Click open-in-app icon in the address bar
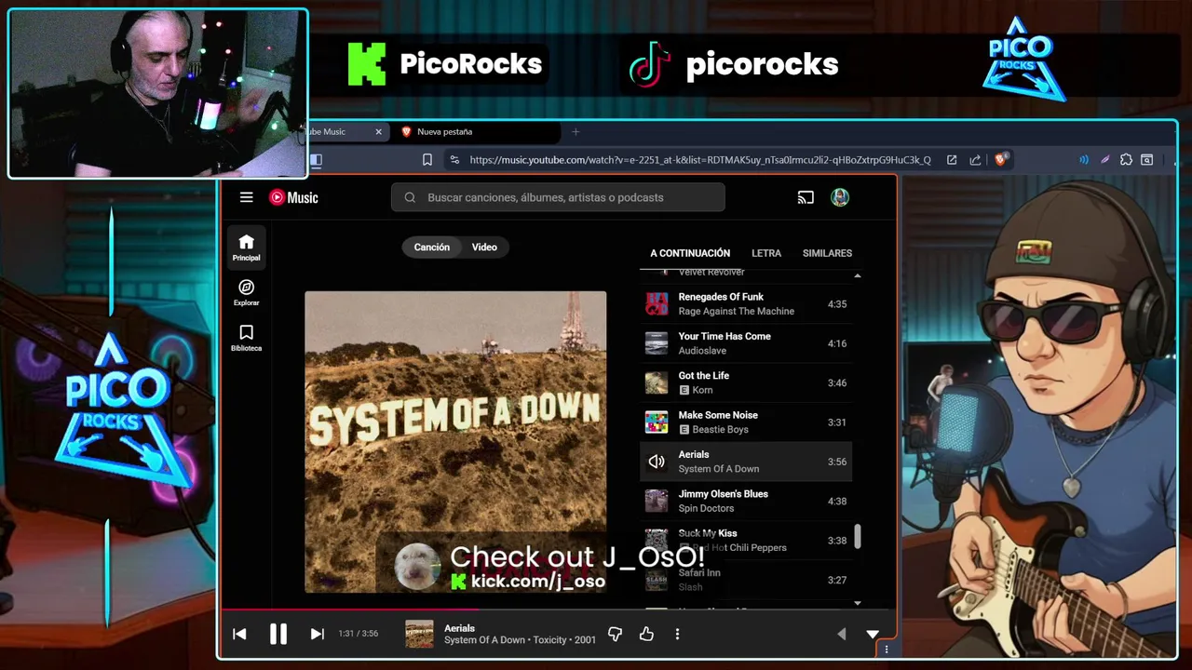Screen dimensions: 1192x670 click(x=952, y=160)
